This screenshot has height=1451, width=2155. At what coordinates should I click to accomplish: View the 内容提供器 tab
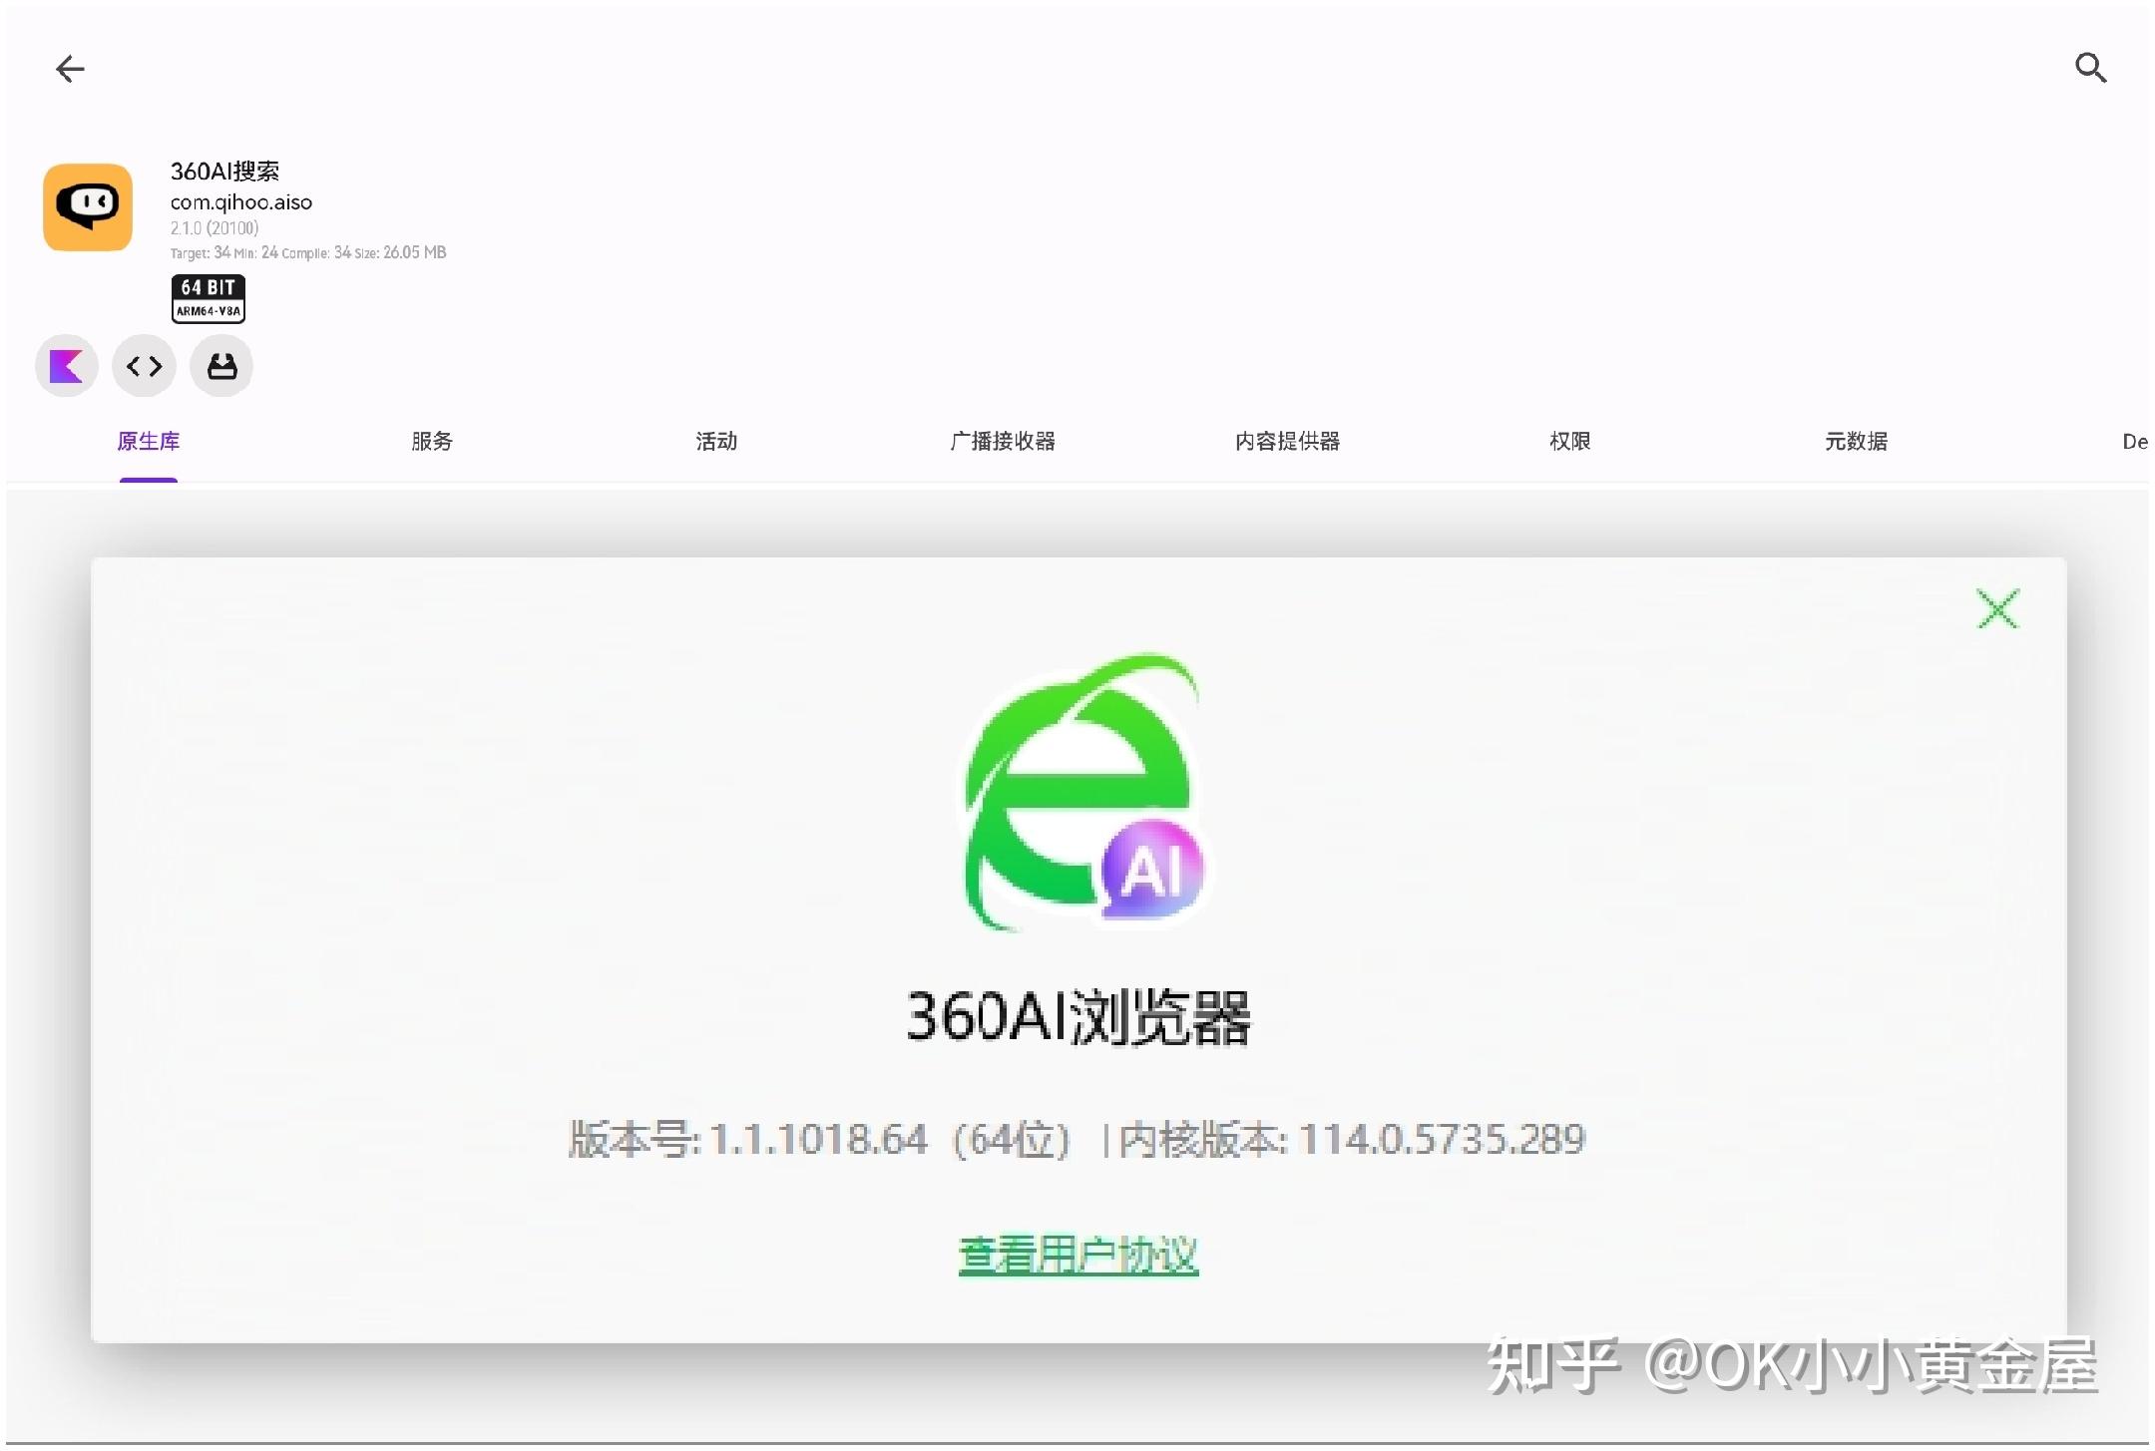[1286, 441]
